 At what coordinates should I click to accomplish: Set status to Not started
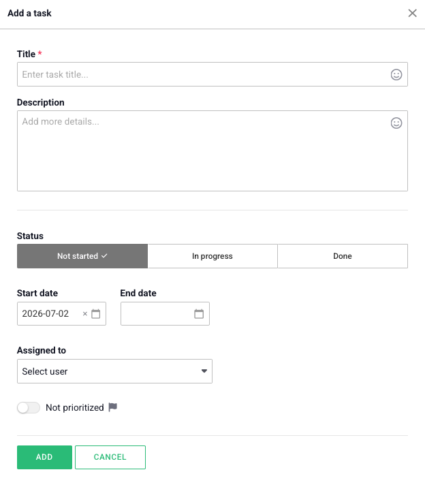pos(82,256)
